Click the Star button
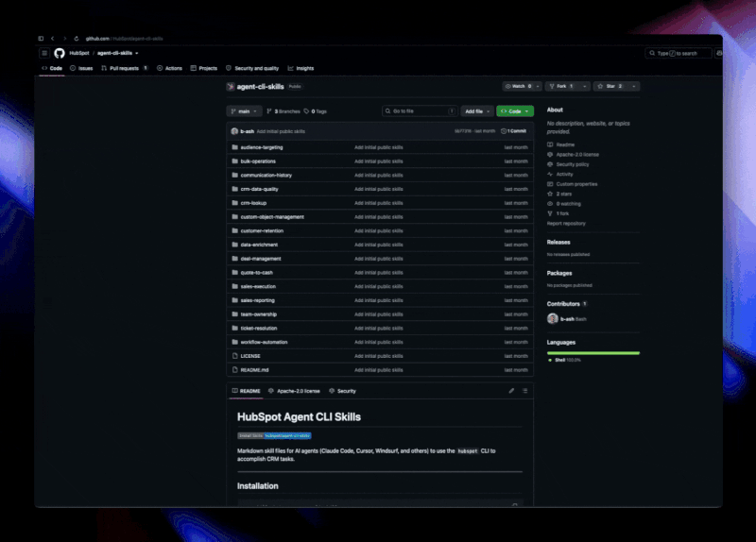 [x=610, y=86]
